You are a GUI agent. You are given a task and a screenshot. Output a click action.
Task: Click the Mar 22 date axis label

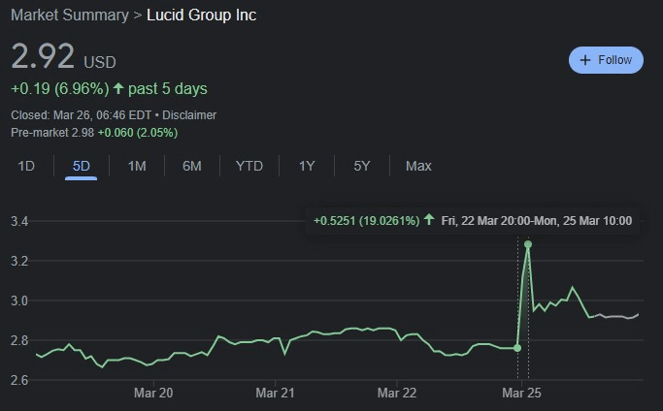pyautogui.click(x=397, y=393)
